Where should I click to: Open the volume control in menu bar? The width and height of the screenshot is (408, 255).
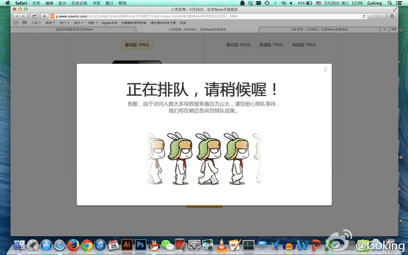(x=291, y=3)
